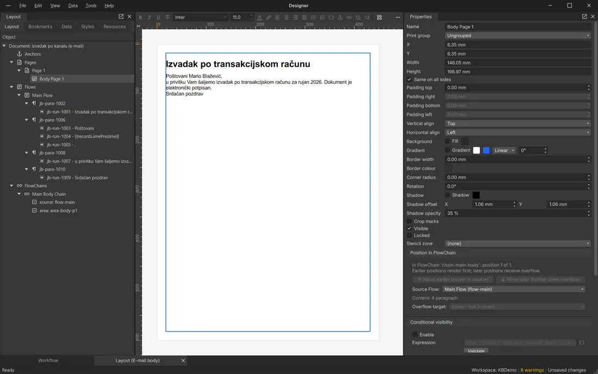598x374 pixels.
Task: Open the File menu
Action: pos(23,6)
